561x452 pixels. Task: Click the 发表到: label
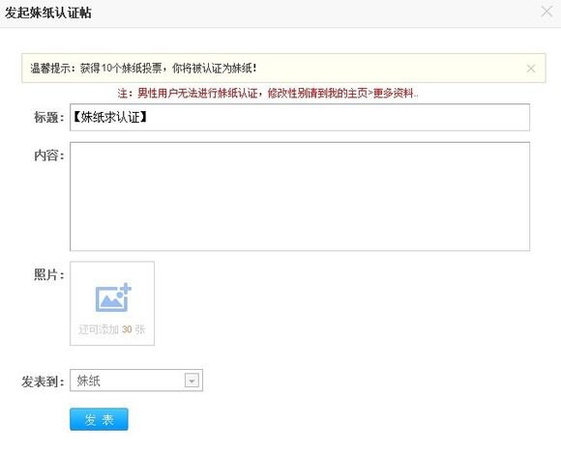43,381
